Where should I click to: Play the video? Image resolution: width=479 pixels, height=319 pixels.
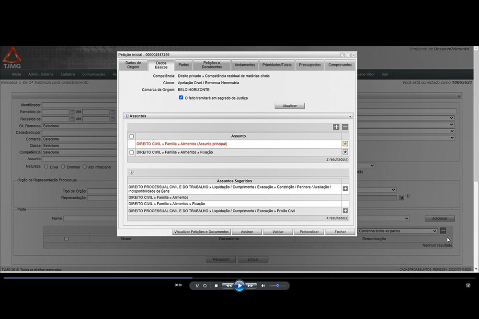tap(239, 286)
